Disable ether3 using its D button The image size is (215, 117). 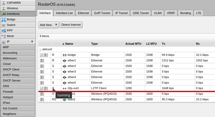(42, 71)
